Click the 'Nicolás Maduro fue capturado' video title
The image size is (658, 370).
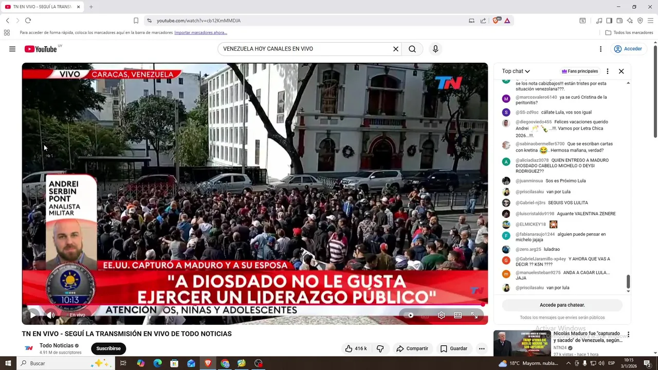(x=588, y=337)
